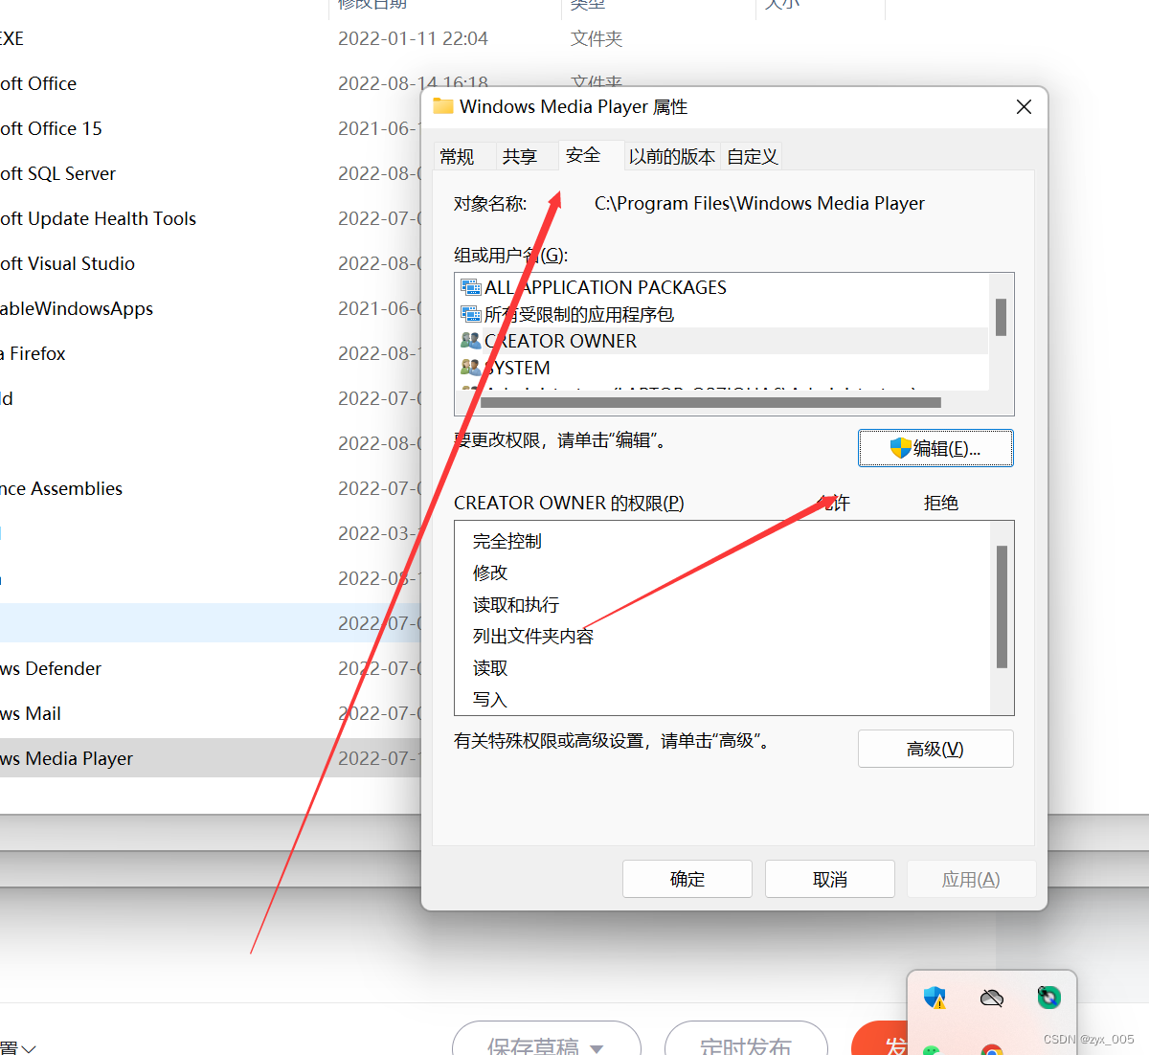
Task: Click the 高级(V) button
Action: point(935,749)
